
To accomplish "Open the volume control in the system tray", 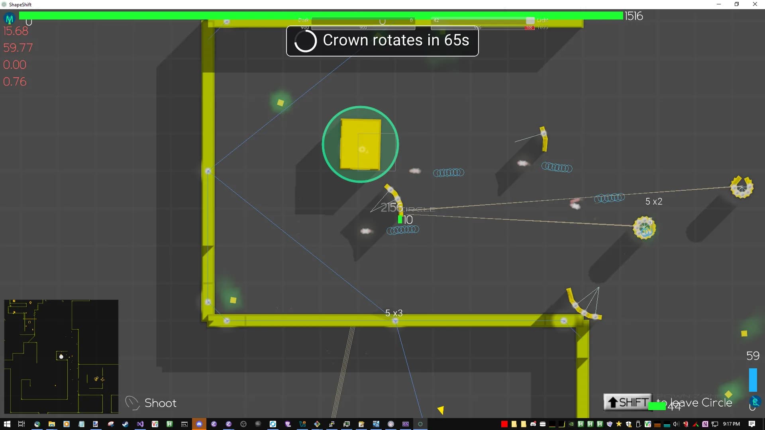I will click(x=676, y=424).
